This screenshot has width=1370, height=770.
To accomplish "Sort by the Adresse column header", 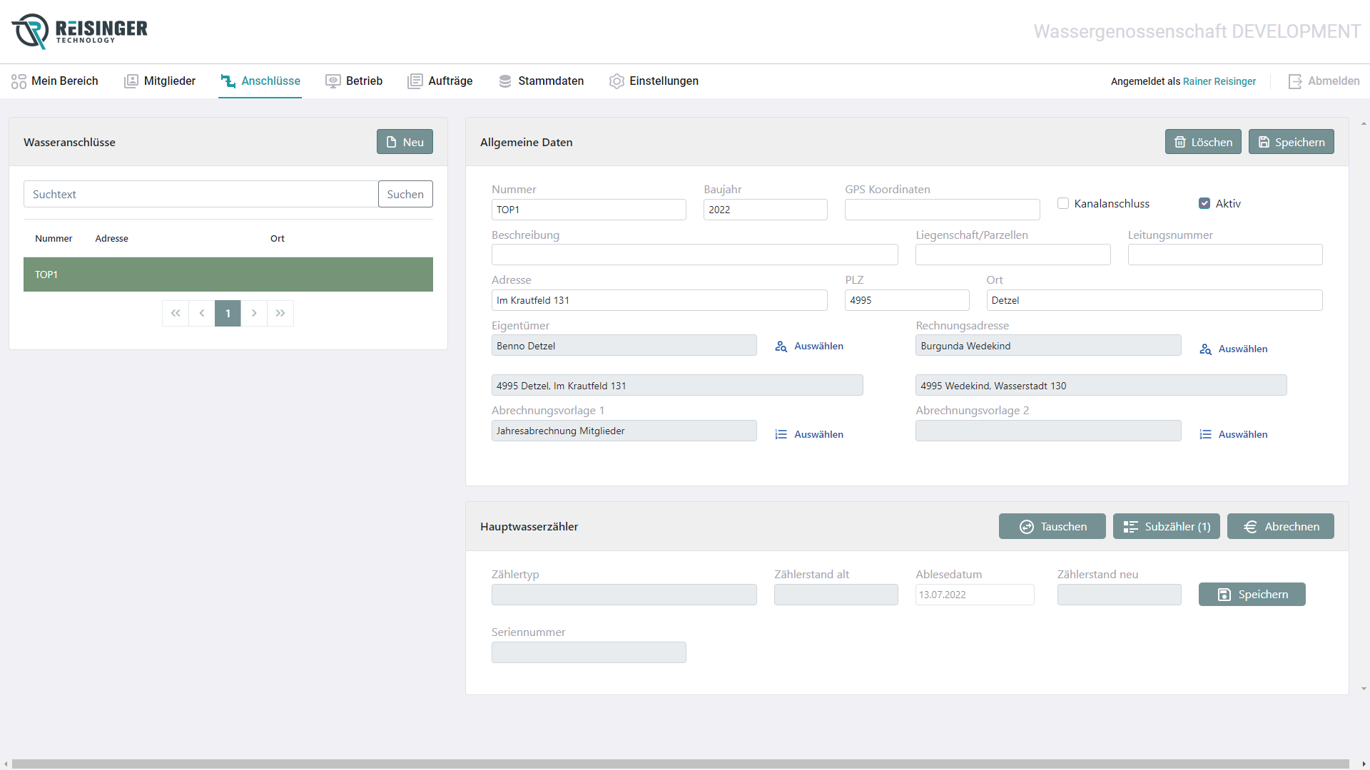I will (112, 239).
